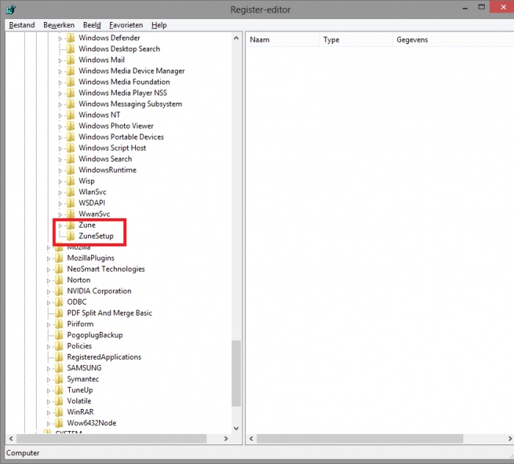
Task: Open the Help menu
Action: point(159,25)
